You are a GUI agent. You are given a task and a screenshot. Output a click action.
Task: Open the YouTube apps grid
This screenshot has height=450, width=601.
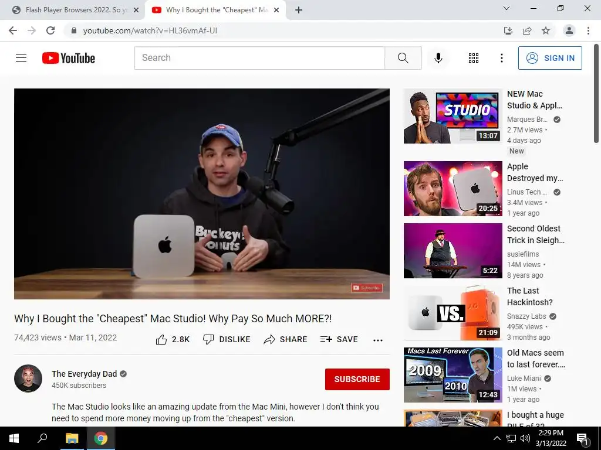coord(474,58)
